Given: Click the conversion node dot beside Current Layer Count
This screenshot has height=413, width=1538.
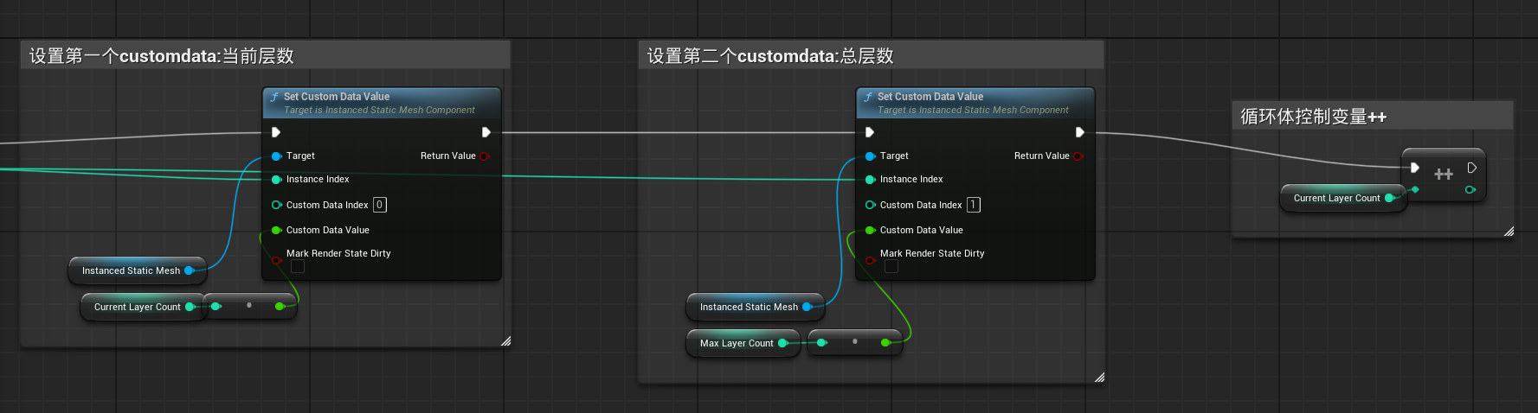Looking at the screenshot, I should click(249, 306).
